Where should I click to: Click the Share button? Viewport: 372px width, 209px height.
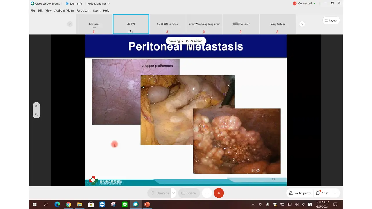point(188,193)
